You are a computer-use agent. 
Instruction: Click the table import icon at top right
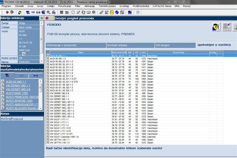pos(227,27)
